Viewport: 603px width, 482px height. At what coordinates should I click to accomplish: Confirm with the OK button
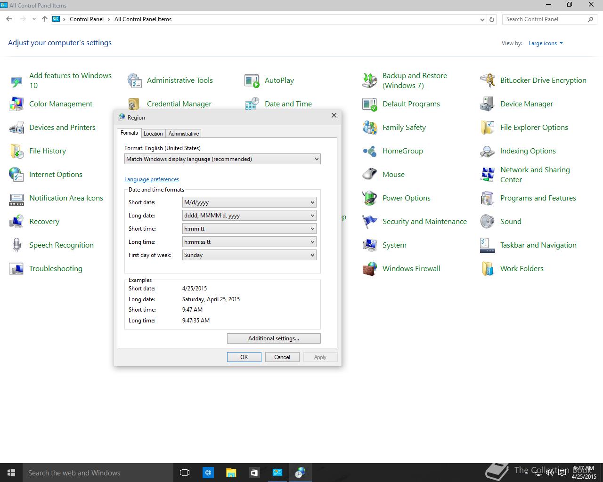click(244, 357)
